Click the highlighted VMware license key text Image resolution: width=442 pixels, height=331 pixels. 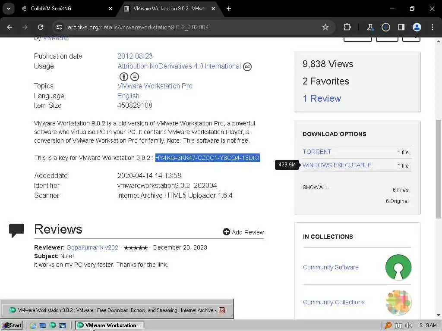pyautogui.click(x=208, y=158)
